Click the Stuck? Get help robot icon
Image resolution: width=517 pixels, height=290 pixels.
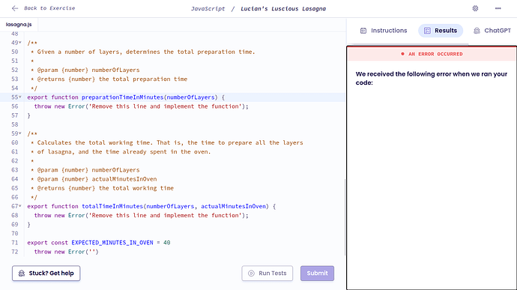(22, 274)
